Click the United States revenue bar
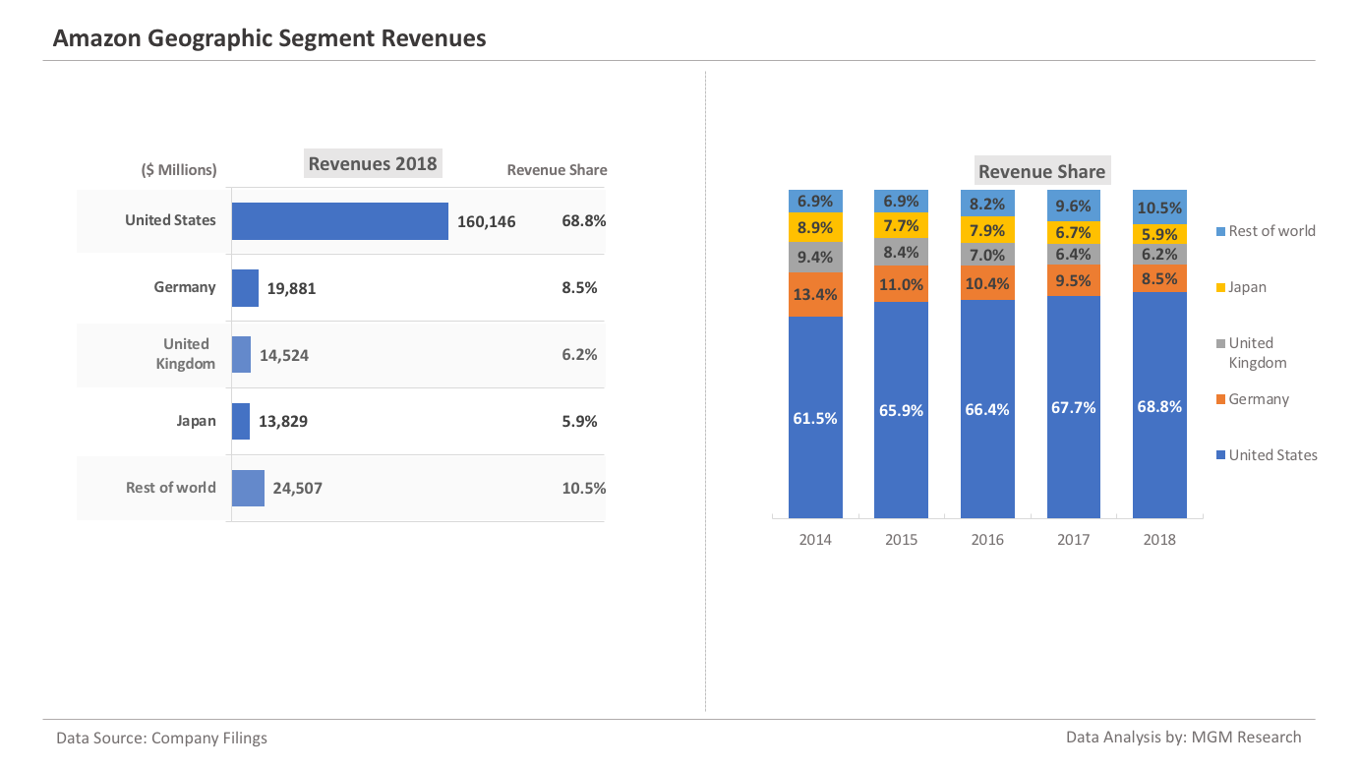The image size is (1359, 768). [x=340, y=221]
